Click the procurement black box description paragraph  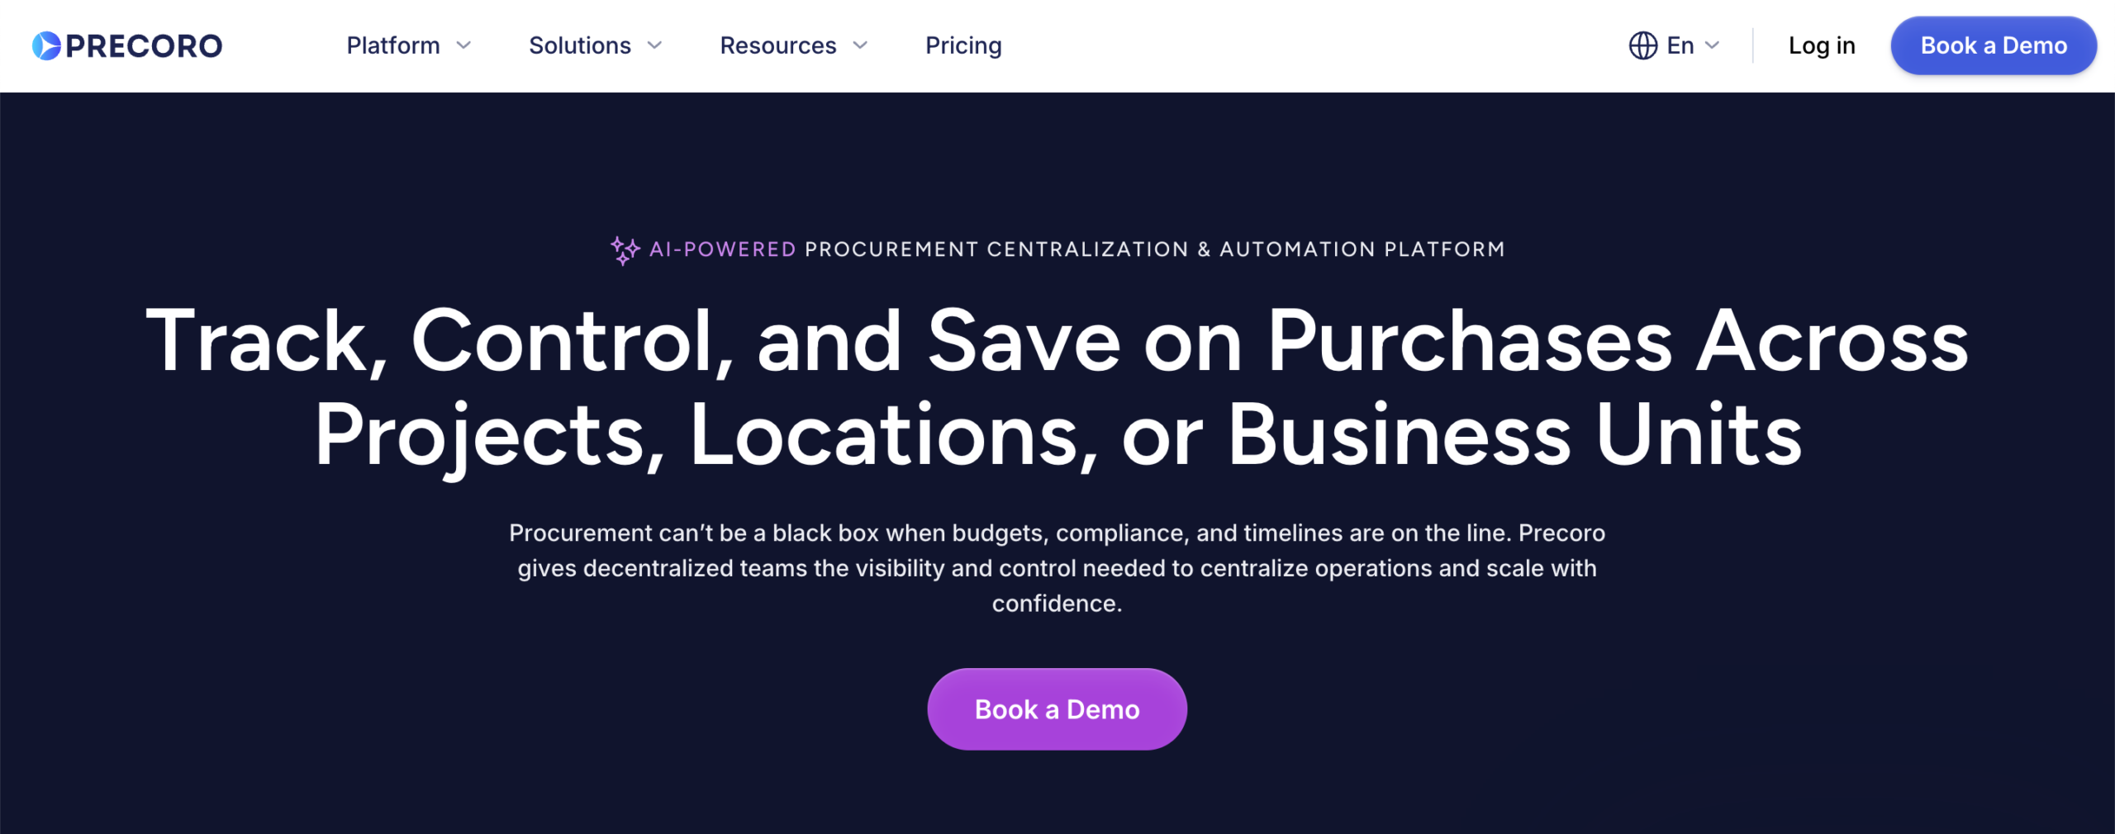coord(1057,568)
